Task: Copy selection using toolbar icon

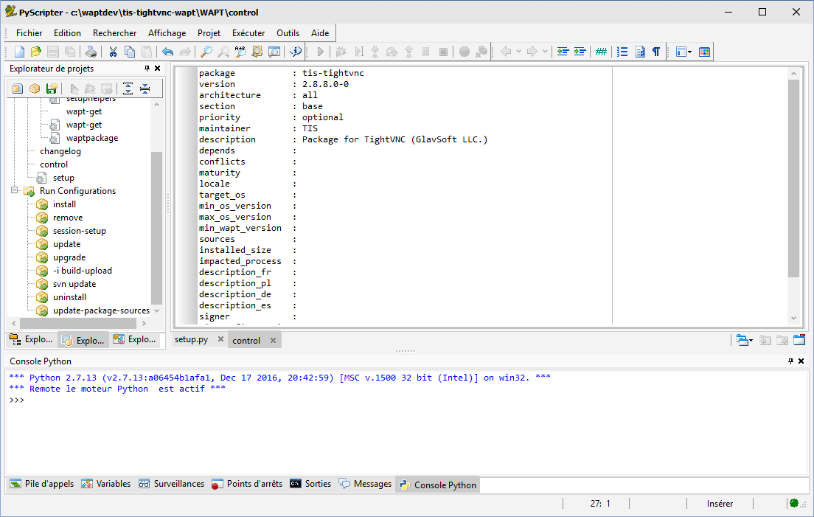Action: (x=130, y=52)
